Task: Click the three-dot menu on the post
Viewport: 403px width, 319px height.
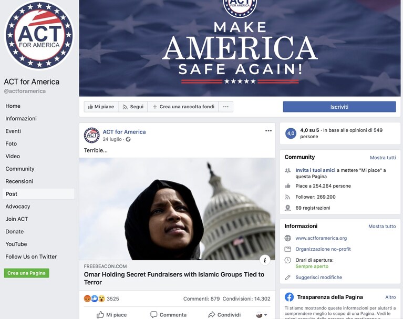Action: pos(268,131)
